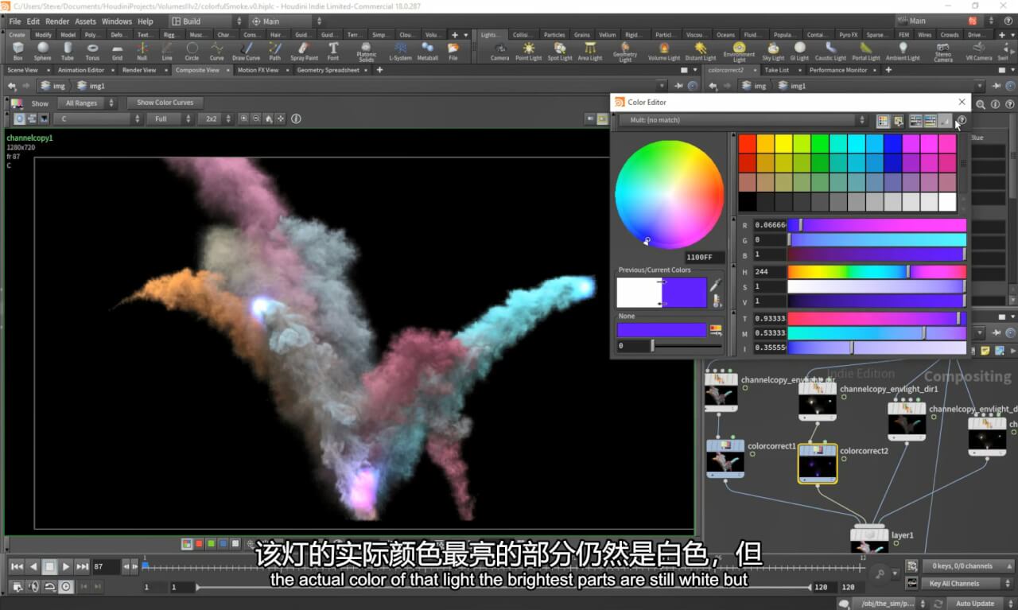Open the All Ranges dropdown

[86, 103]
